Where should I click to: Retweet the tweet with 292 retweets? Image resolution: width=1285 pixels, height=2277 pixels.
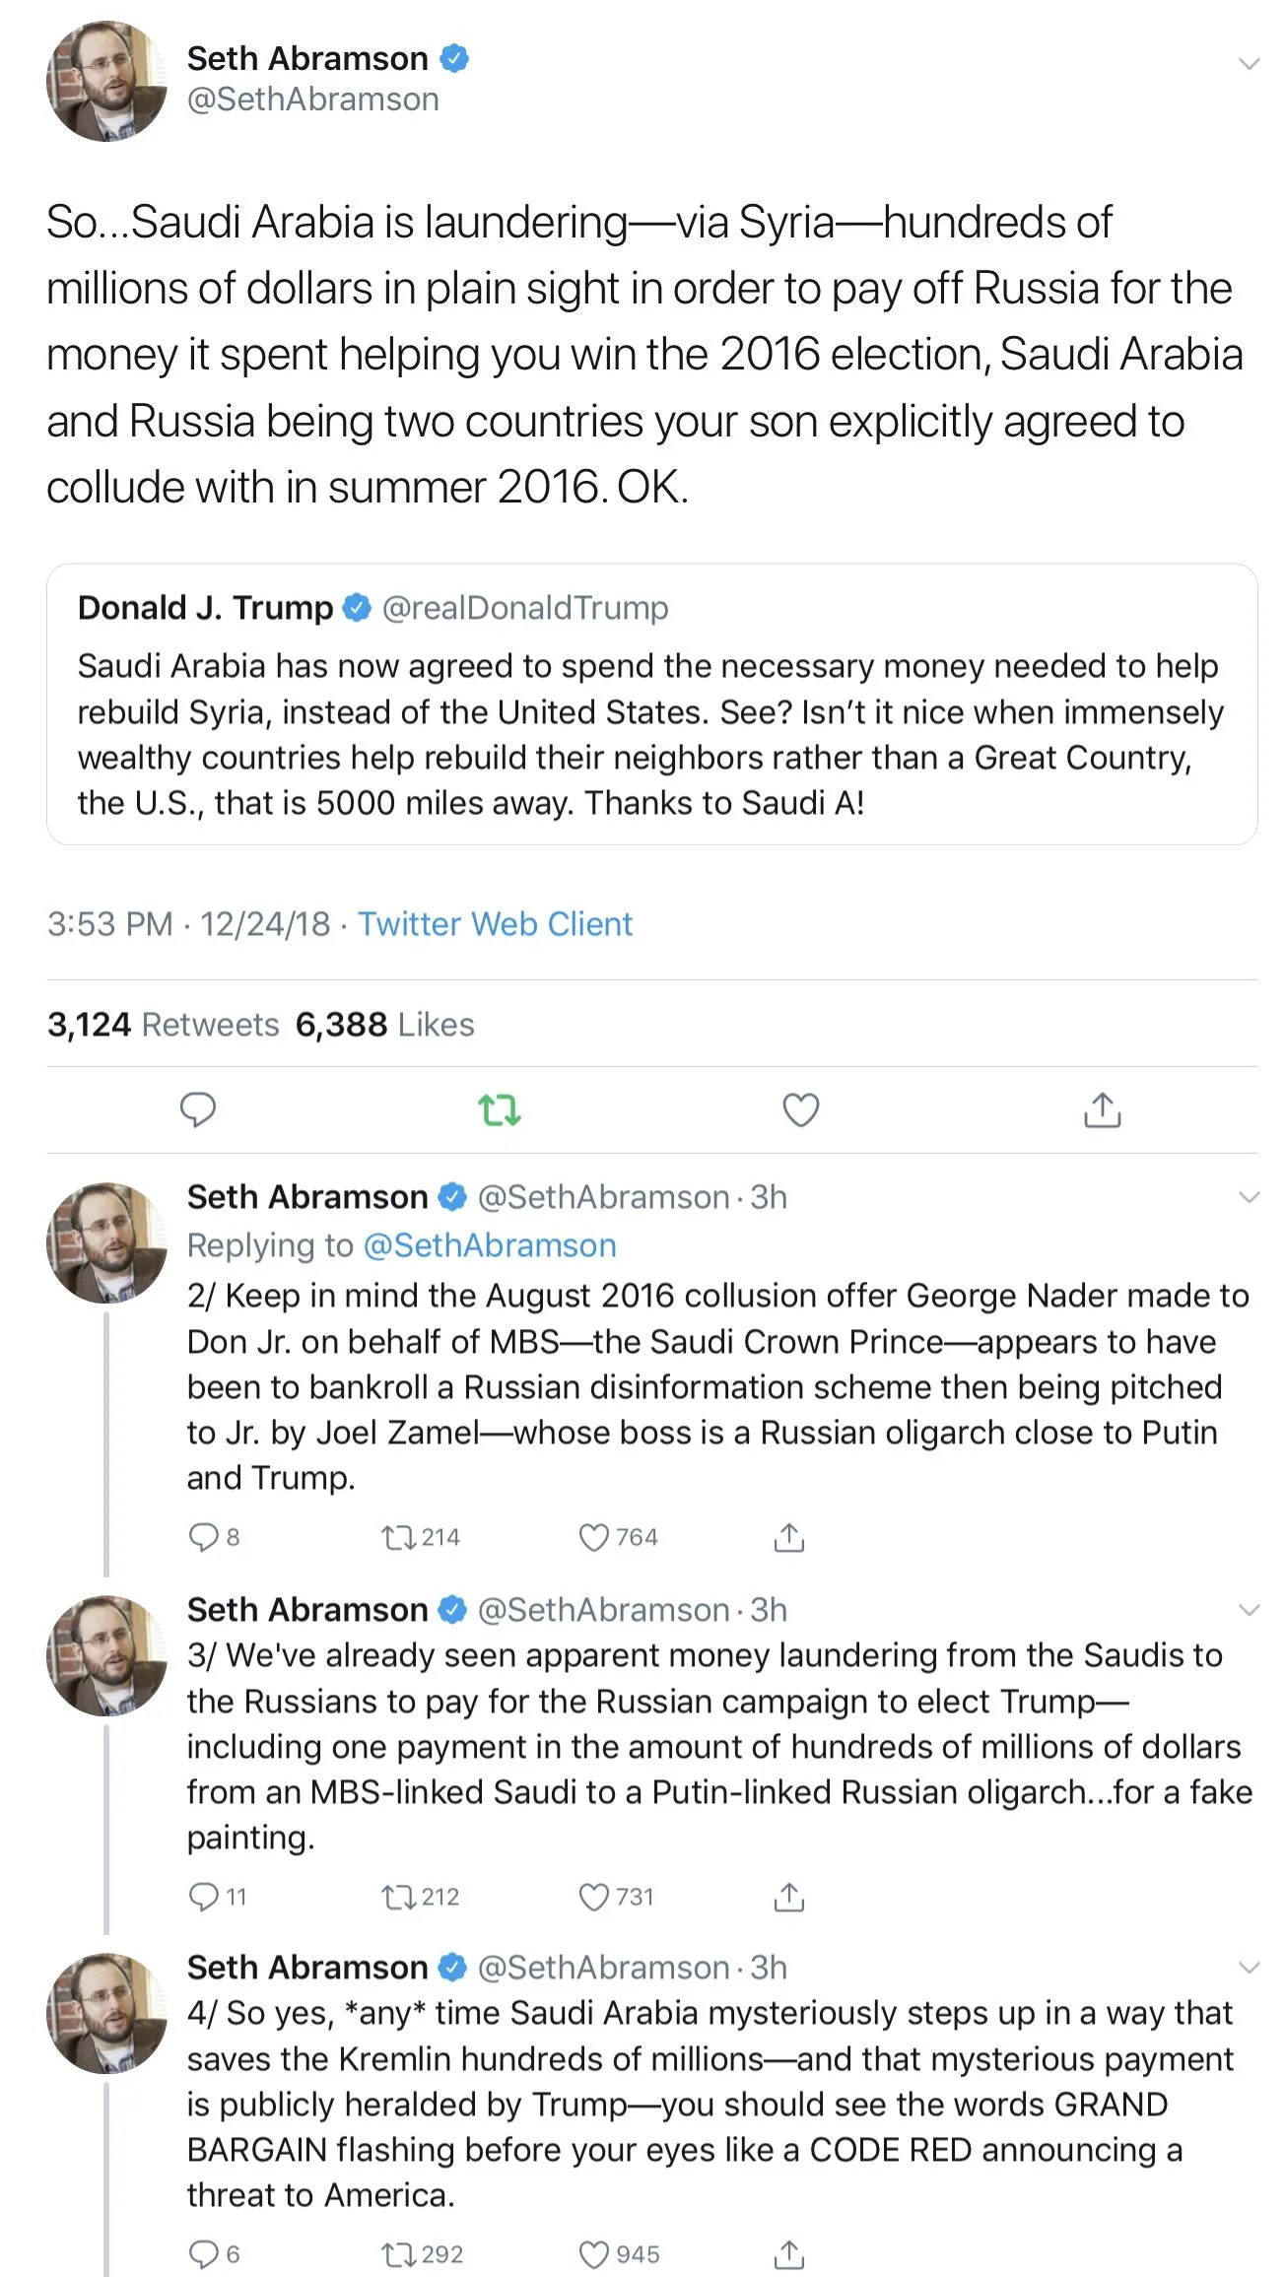(400, 2254)
